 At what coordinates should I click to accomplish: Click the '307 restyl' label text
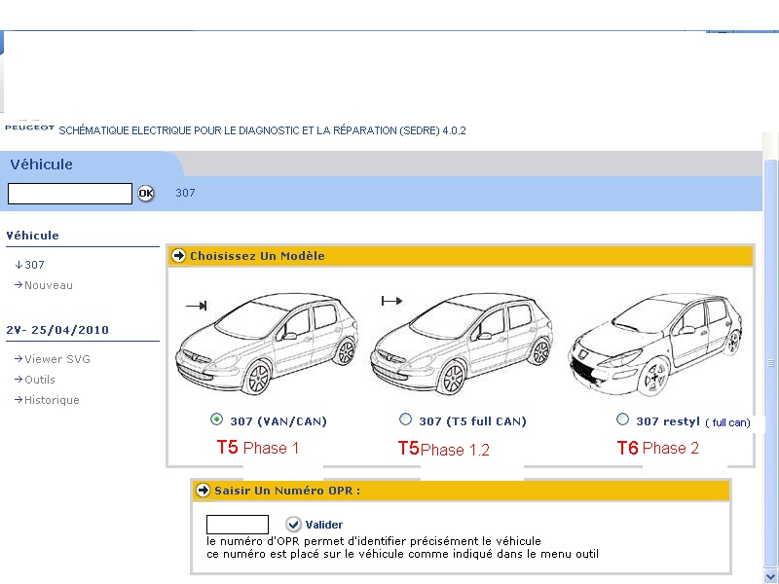668,421
